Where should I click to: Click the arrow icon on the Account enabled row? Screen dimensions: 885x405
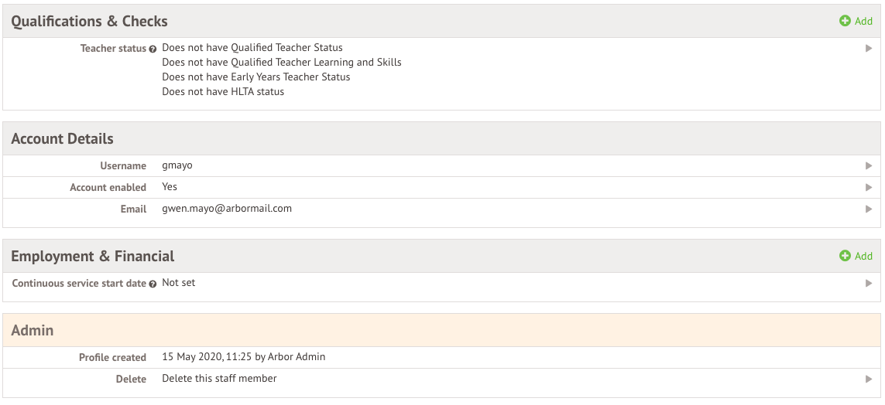[869, 187]
